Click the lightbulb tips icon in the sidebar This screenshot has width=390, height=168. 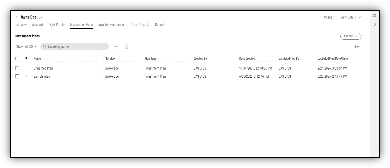coord(374,25)
